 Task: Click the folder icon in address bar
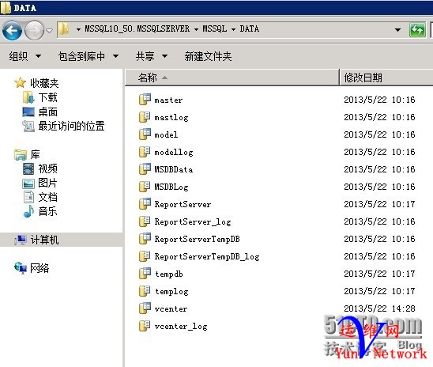[x=64, y=29]
